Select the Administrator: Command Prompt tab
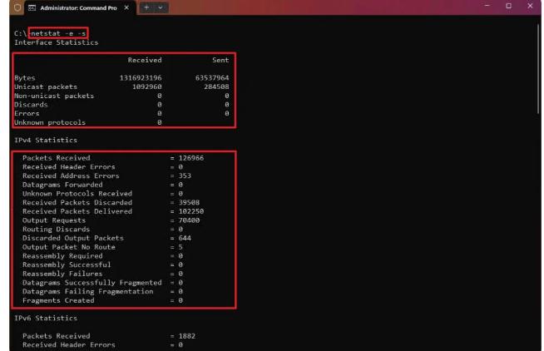This screenshot has height=351, width=544. (x=79, y=8)
